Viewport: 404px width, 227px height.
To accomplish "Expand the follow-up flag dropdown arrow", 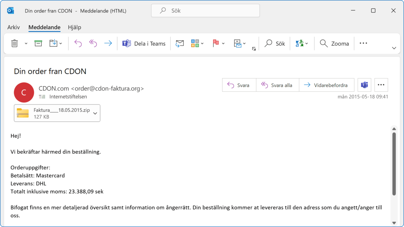I will click(223, 44).
